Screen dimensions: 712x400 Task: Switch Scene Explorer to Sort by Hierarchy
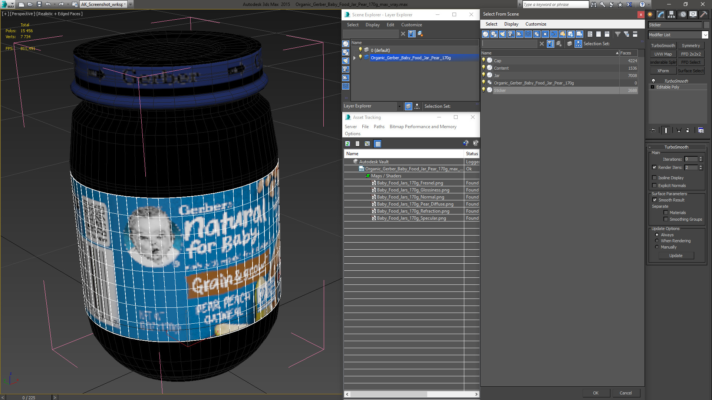click(x=417, y=106)
